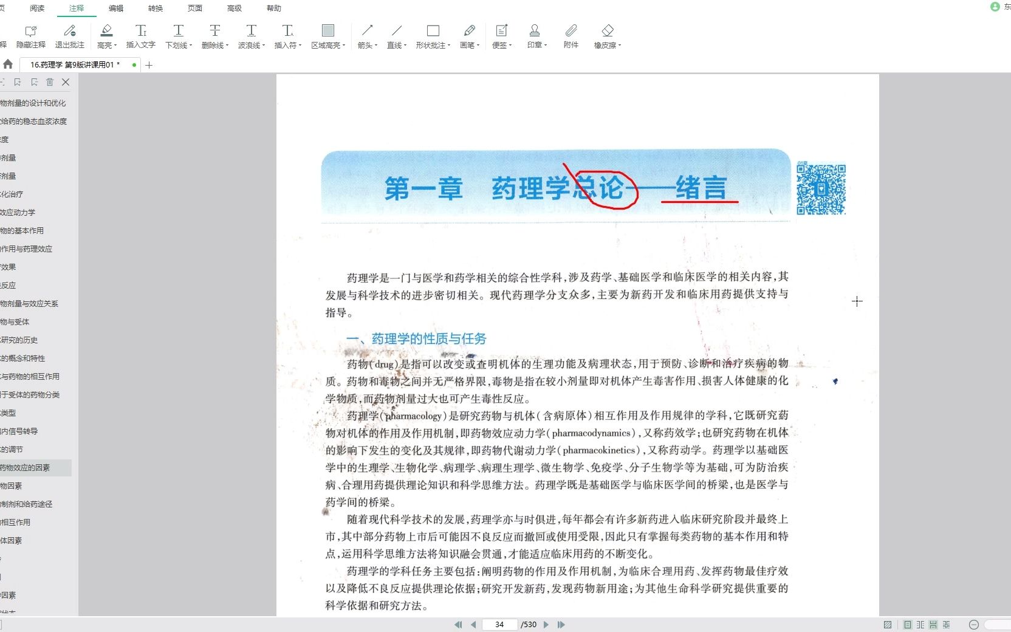Image resolution: width=1011 pixels, height=632 pixels.
Task: Open the dropdown arrow beside 波浪线
Action: coord(264,46)
